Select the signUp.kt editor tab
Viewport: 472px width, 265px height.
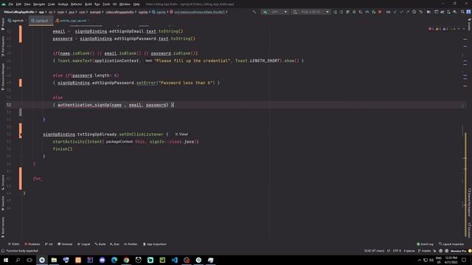pos(41,21)
